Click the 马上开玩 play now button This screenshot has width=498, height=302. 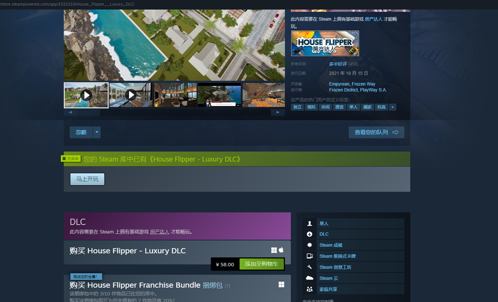click(87, 179)
